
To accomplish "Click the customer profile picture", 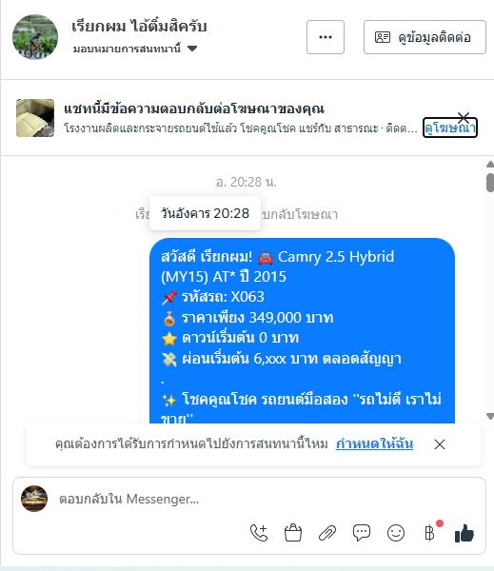I will (35, 37).
